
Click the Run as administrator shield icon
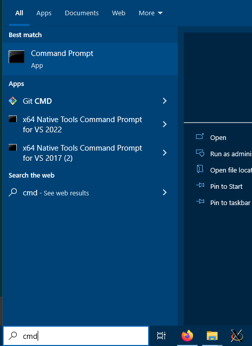200,153
